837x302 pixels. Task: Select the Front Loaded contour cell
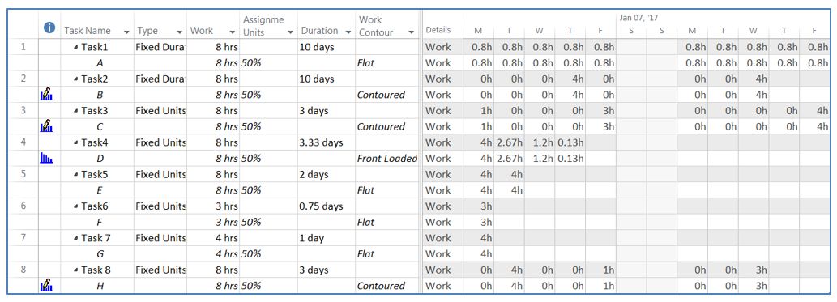[387, 158]
